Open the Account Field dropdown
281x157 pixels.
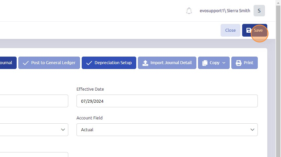167,130
